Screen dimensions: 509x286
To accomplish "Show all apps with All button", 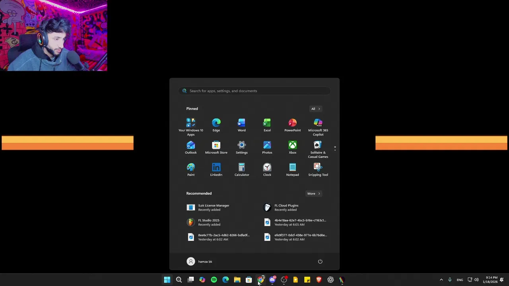I will coord(315,108).
